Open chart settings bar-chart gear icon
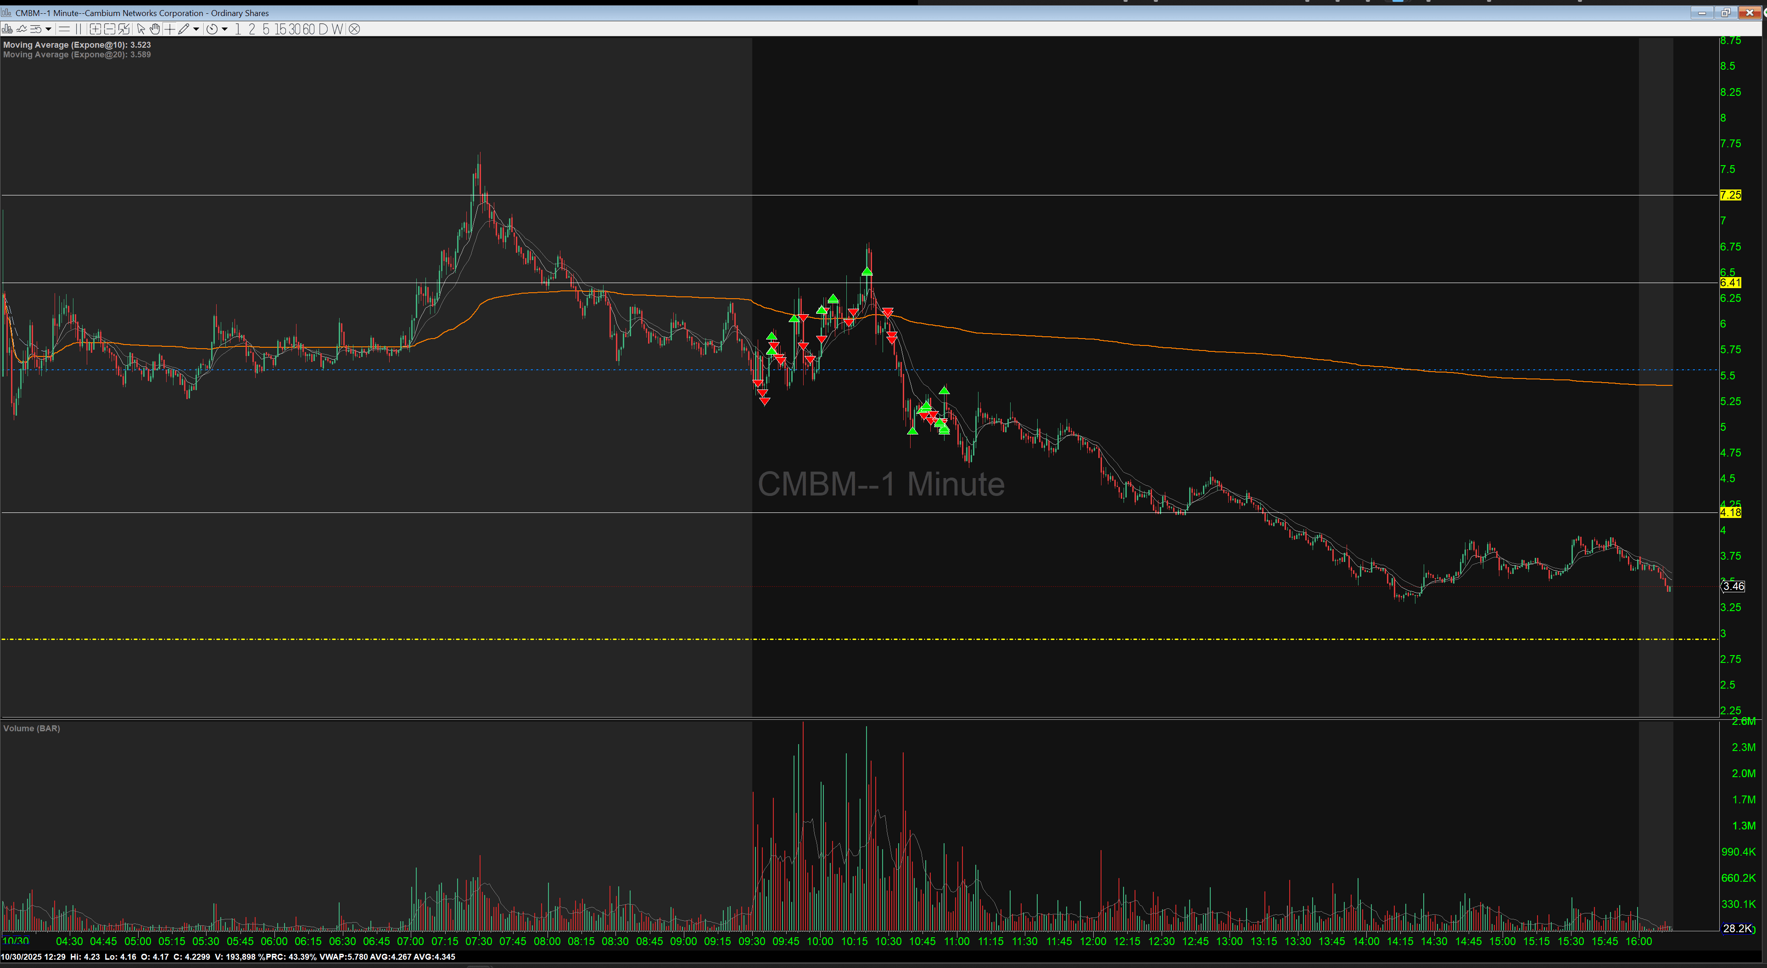 click(x=7, y=29)
